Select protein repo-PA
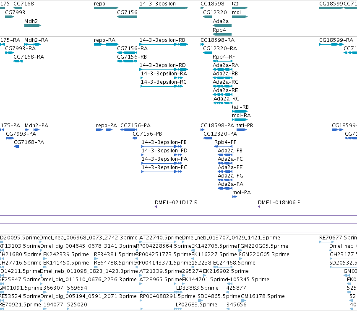 point(104,130)
